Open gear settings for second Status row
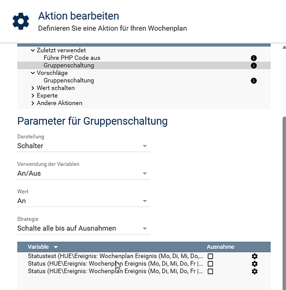The width and height of the screenshot is (286, 290). pyautogui.click(x=255, y=264)
